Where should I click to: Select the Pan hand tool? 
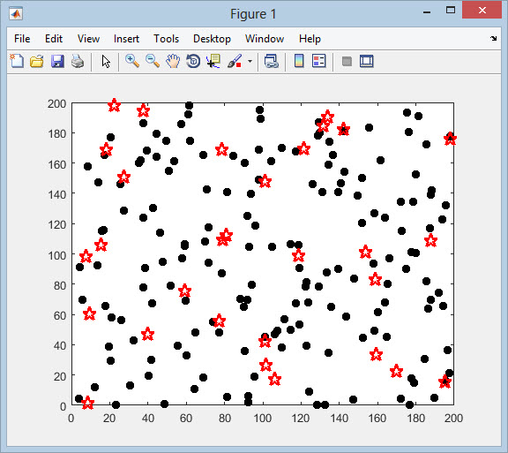tap(173, 61)
